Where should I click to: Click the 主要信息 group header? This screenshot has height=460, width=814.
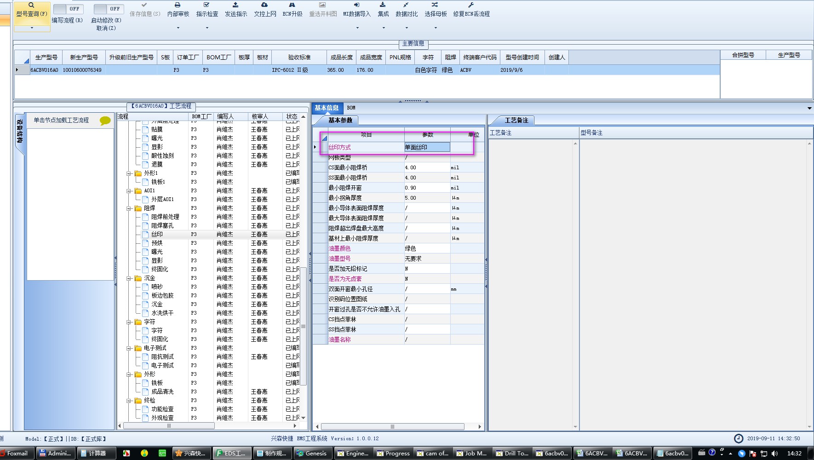point(413,44)
